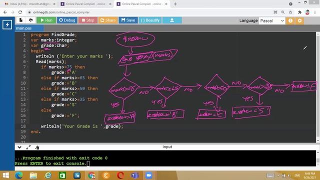The height and width of the screenshot is (180, 320).
Task: Open the browser zoom magnifier icon
Action: coord(283,12)
